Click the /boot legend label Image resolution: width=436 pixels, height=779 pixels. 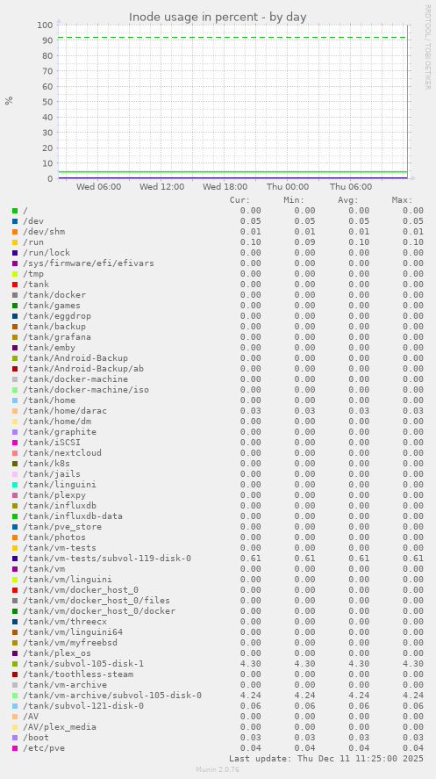tap(36, 737)
